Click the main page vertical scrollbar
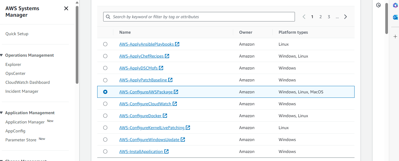 386,18
